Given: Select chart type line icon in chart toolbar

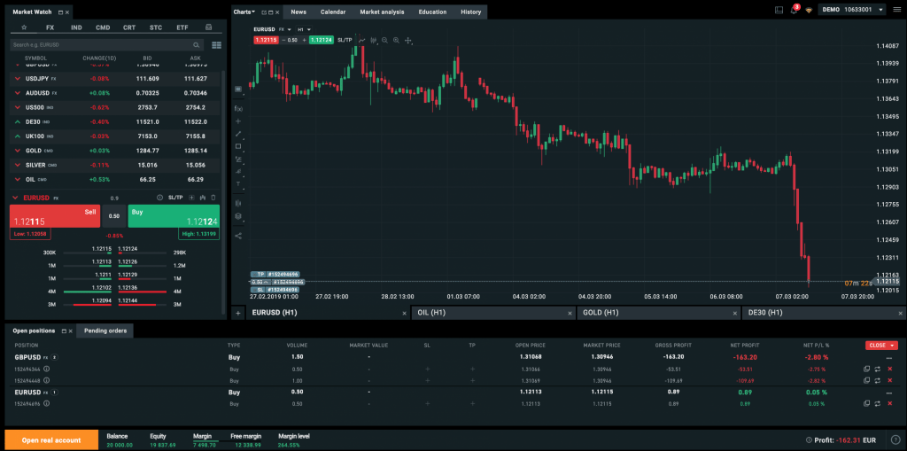Looking at the screenshot, I should [x=362, y=40].
